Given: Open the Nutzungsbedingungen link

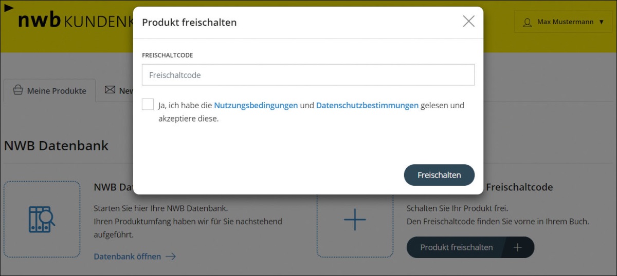Looking at the screenshot, I should (x=256, y=105).
